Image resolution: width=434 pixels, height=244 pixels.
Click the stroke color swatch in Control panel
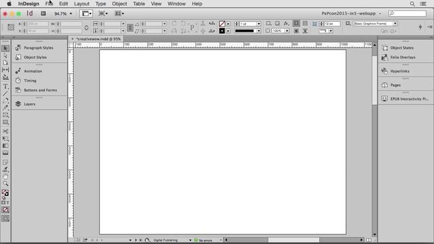click(x=222, y=31)
